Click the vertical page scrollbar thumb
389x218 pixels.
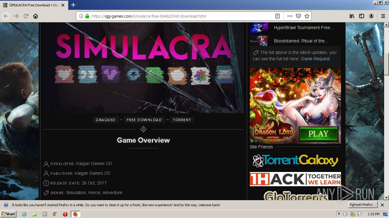click(387, 64)
